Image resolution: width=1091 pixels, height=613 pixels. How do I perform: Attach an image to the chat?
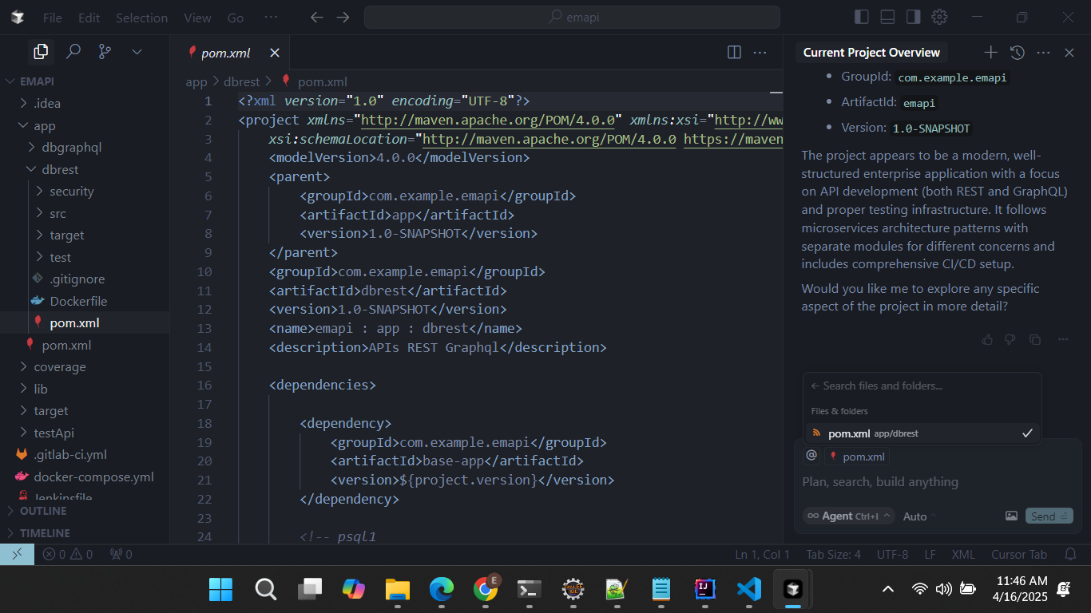(1011, 516)
